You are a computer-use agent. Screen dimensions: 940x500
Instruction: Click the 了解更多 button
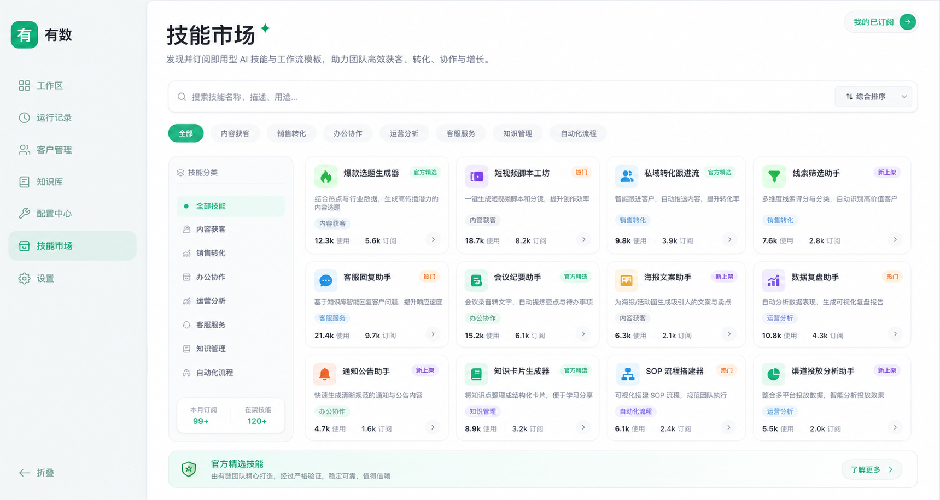872,469
